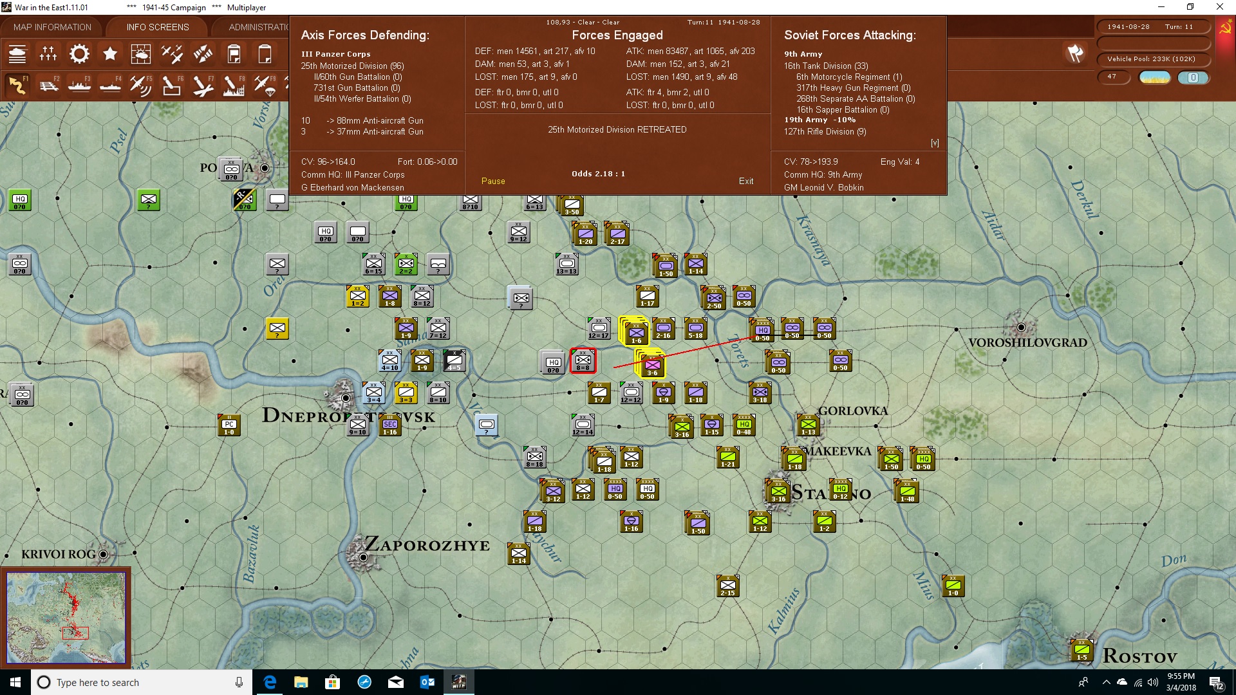Click Odds 2.18 : 1 text

598,174
